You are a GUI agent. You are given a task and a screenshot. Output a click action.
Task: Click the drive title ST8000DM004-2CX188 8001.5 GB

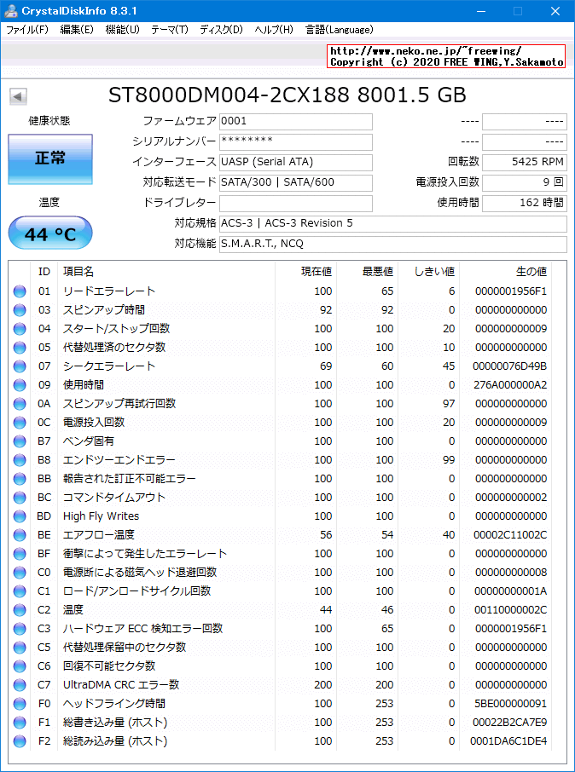click(x=287, y=95)
